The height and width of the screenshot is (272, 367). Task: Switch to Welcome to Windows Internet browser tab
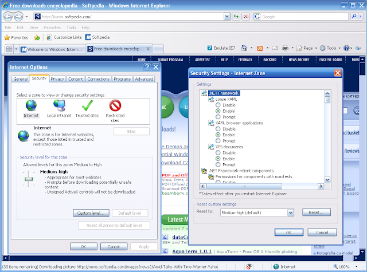pyautogui.click(x=53, y=49)
